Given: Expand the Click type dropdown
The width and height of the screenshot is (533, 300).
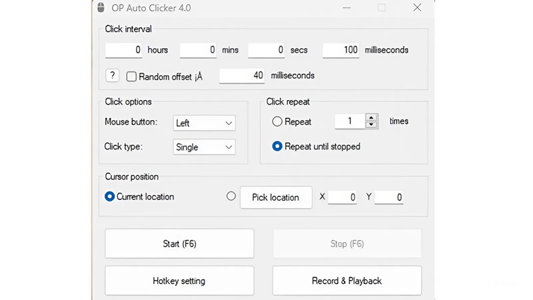Looking at the screenshot, I should point(204,147).
